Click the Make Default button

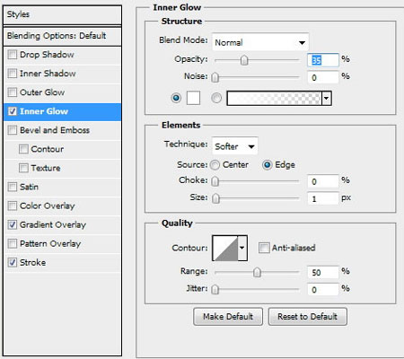[x=228, y=317]
